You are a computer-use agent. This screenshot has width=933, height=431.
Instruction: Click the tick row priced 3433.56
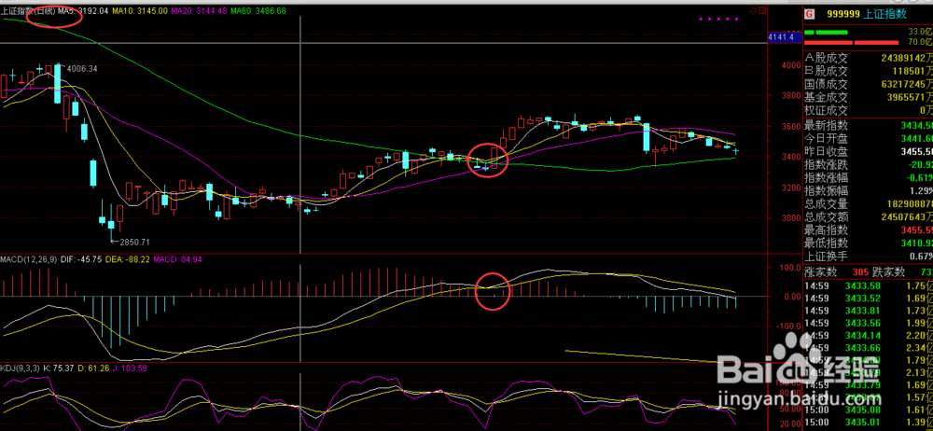tap(869, 323)
